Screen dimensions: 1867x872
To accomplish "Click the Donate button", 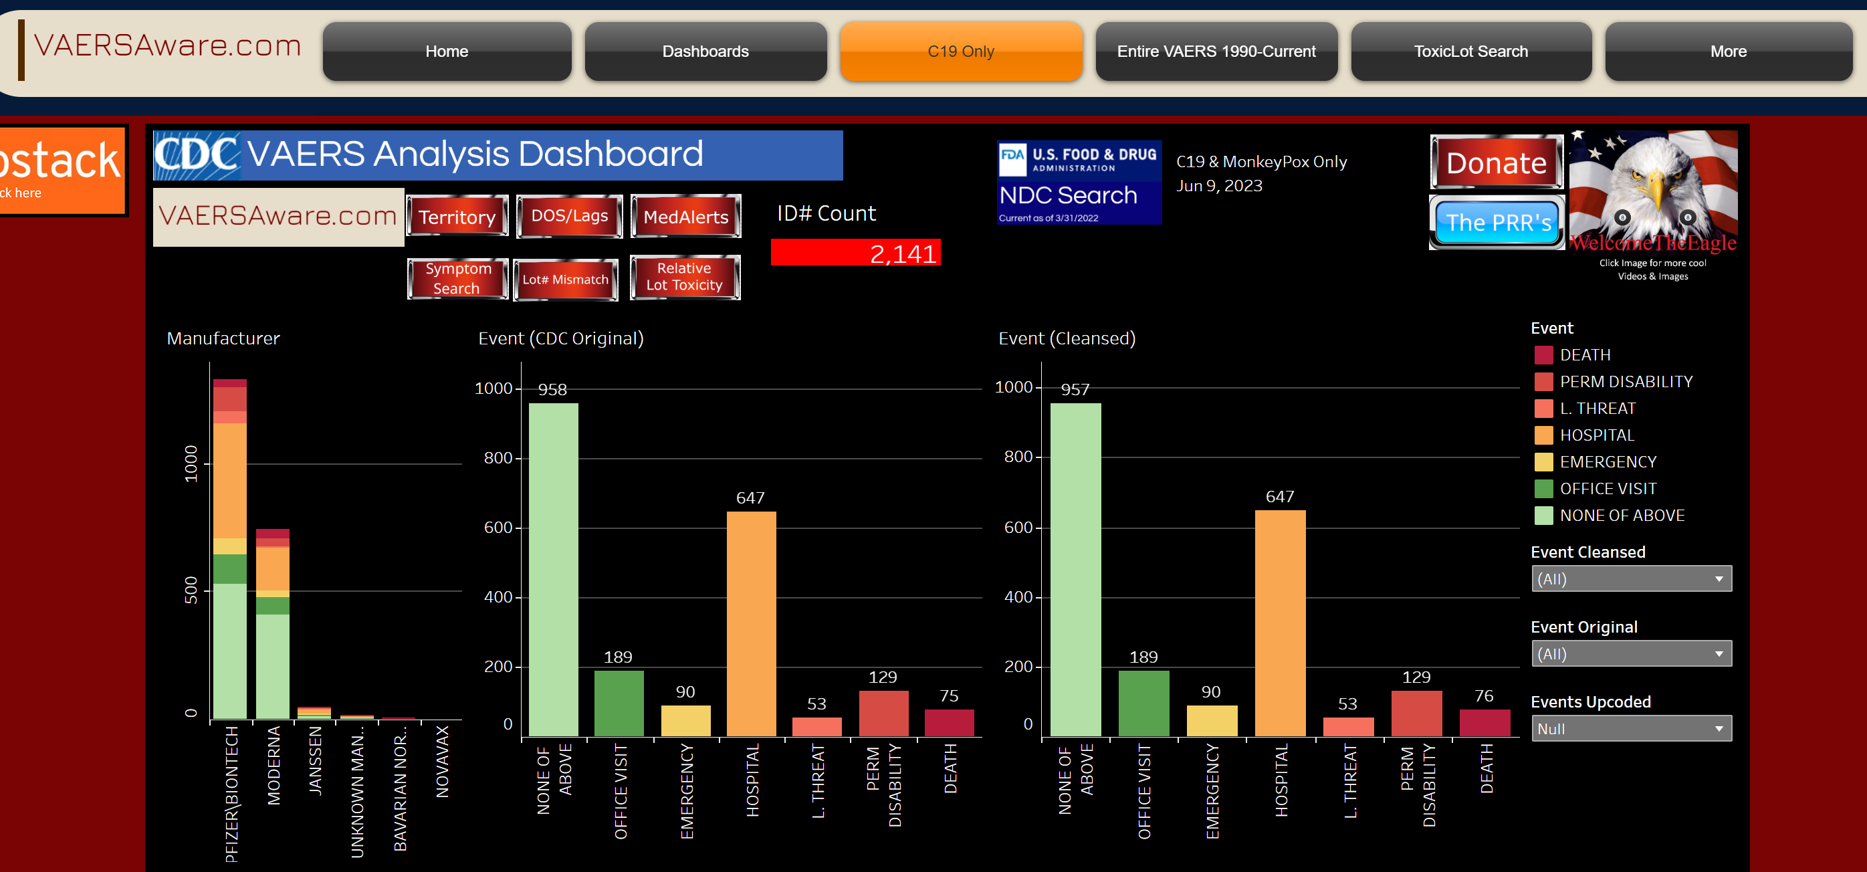I will (1497, 162).
